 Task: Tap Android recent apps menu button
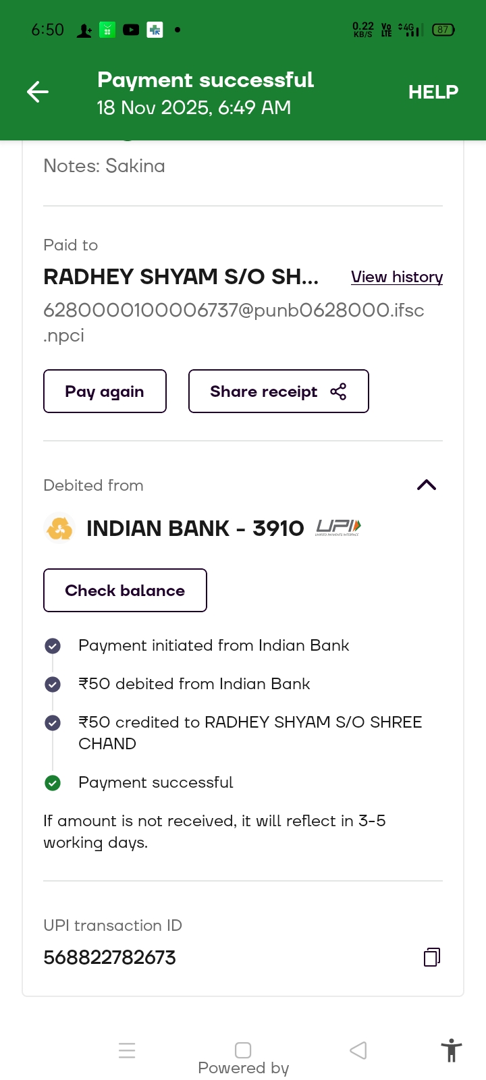tap(127, 1050)
